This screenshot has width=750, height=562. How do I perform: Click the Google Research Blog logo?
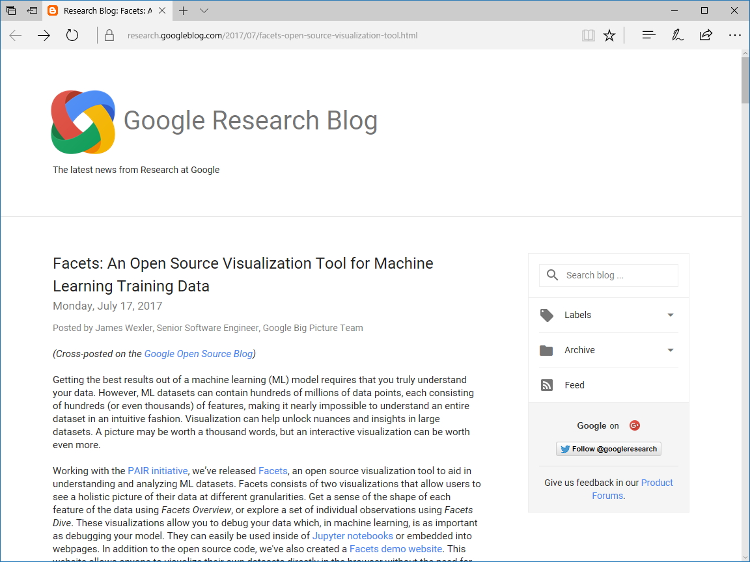click(x=83, y=122)
